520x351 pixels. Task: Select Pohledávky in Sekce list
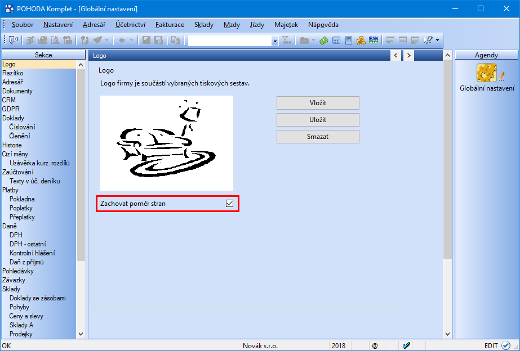(18, 271)
